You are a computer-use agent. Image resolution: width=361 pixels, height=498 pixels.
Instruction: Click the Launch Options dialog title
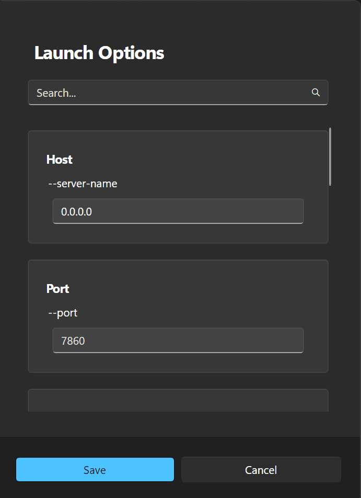[99, 53]
